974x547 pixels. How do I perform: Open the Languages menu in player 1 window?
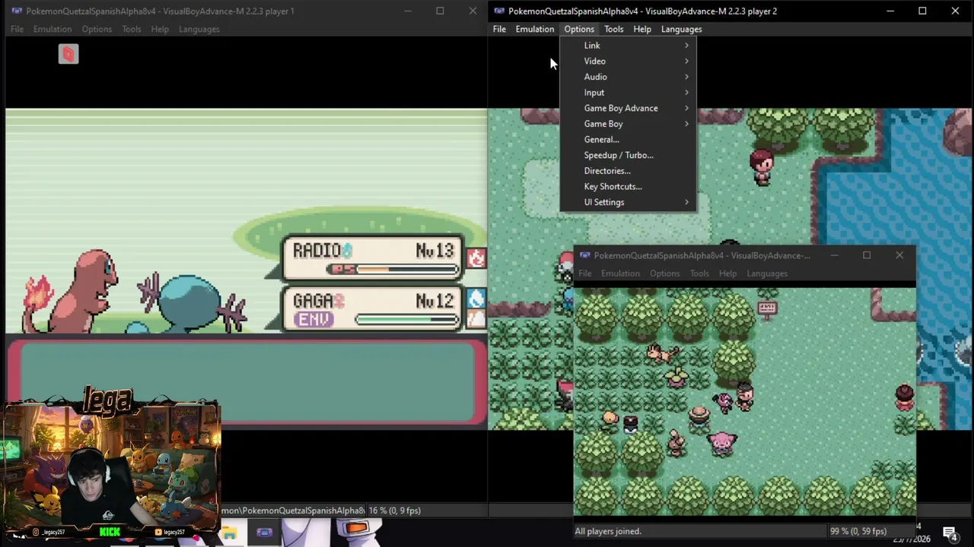click(199, 29)
